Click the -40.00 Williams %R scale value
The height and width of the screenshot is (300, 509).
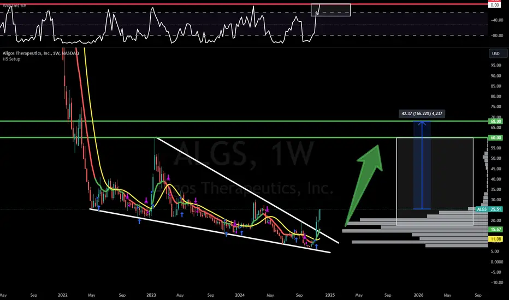click(x=496, y=20)
